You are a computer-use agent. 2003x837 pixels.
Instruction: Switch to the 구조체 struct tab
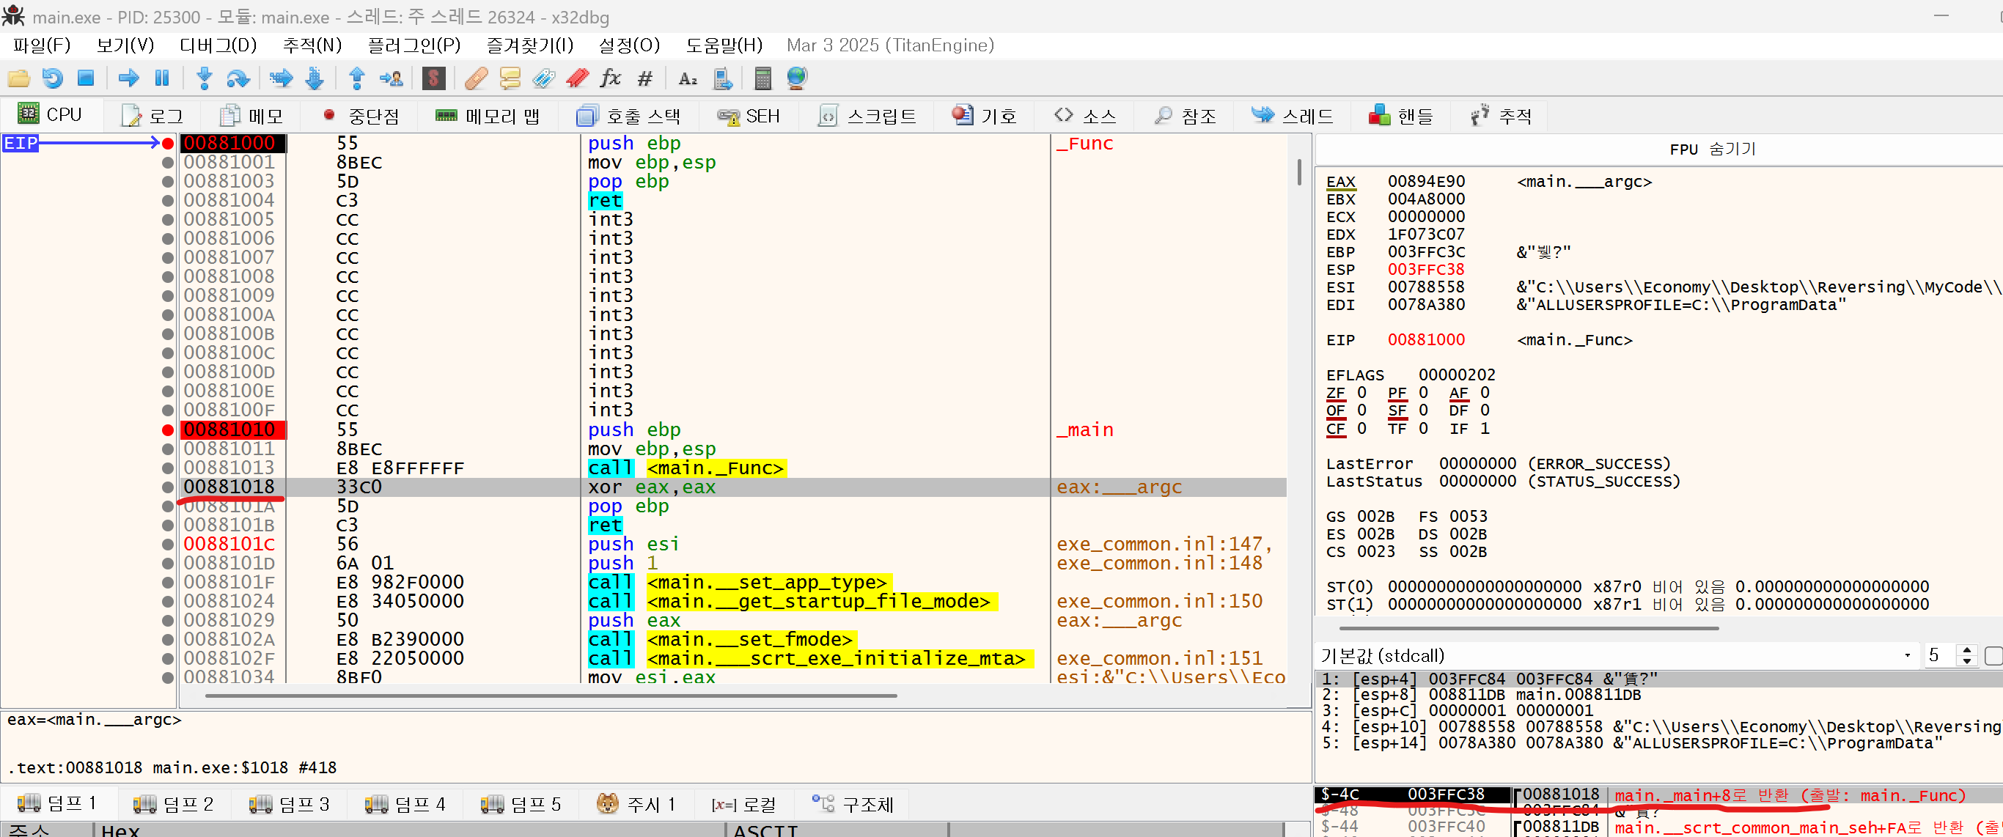tap(853, 803)
